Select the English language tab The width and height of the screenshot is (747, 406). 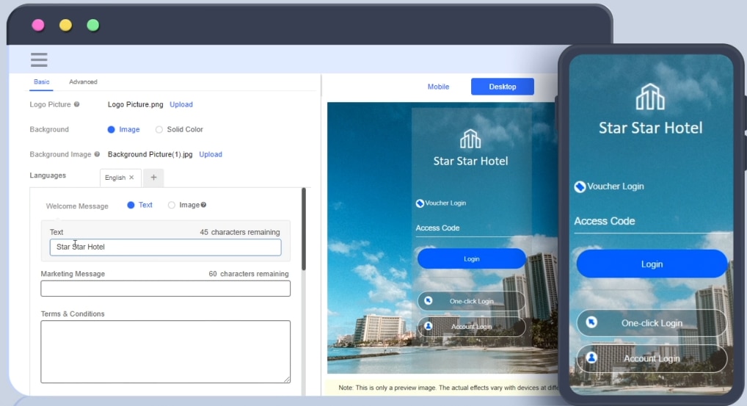tap(115, 177)
